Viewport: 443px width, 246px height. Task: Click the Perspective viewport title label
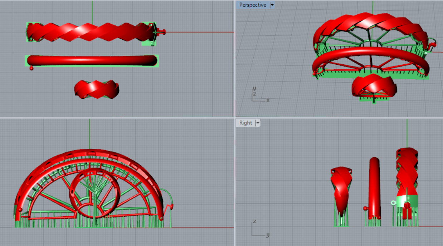[252, 5]
